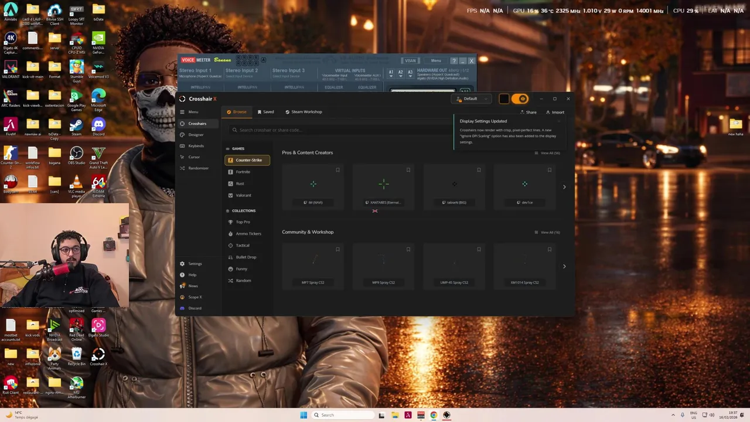Open Crosshair X desktop shortcut

tap(98, 357)
